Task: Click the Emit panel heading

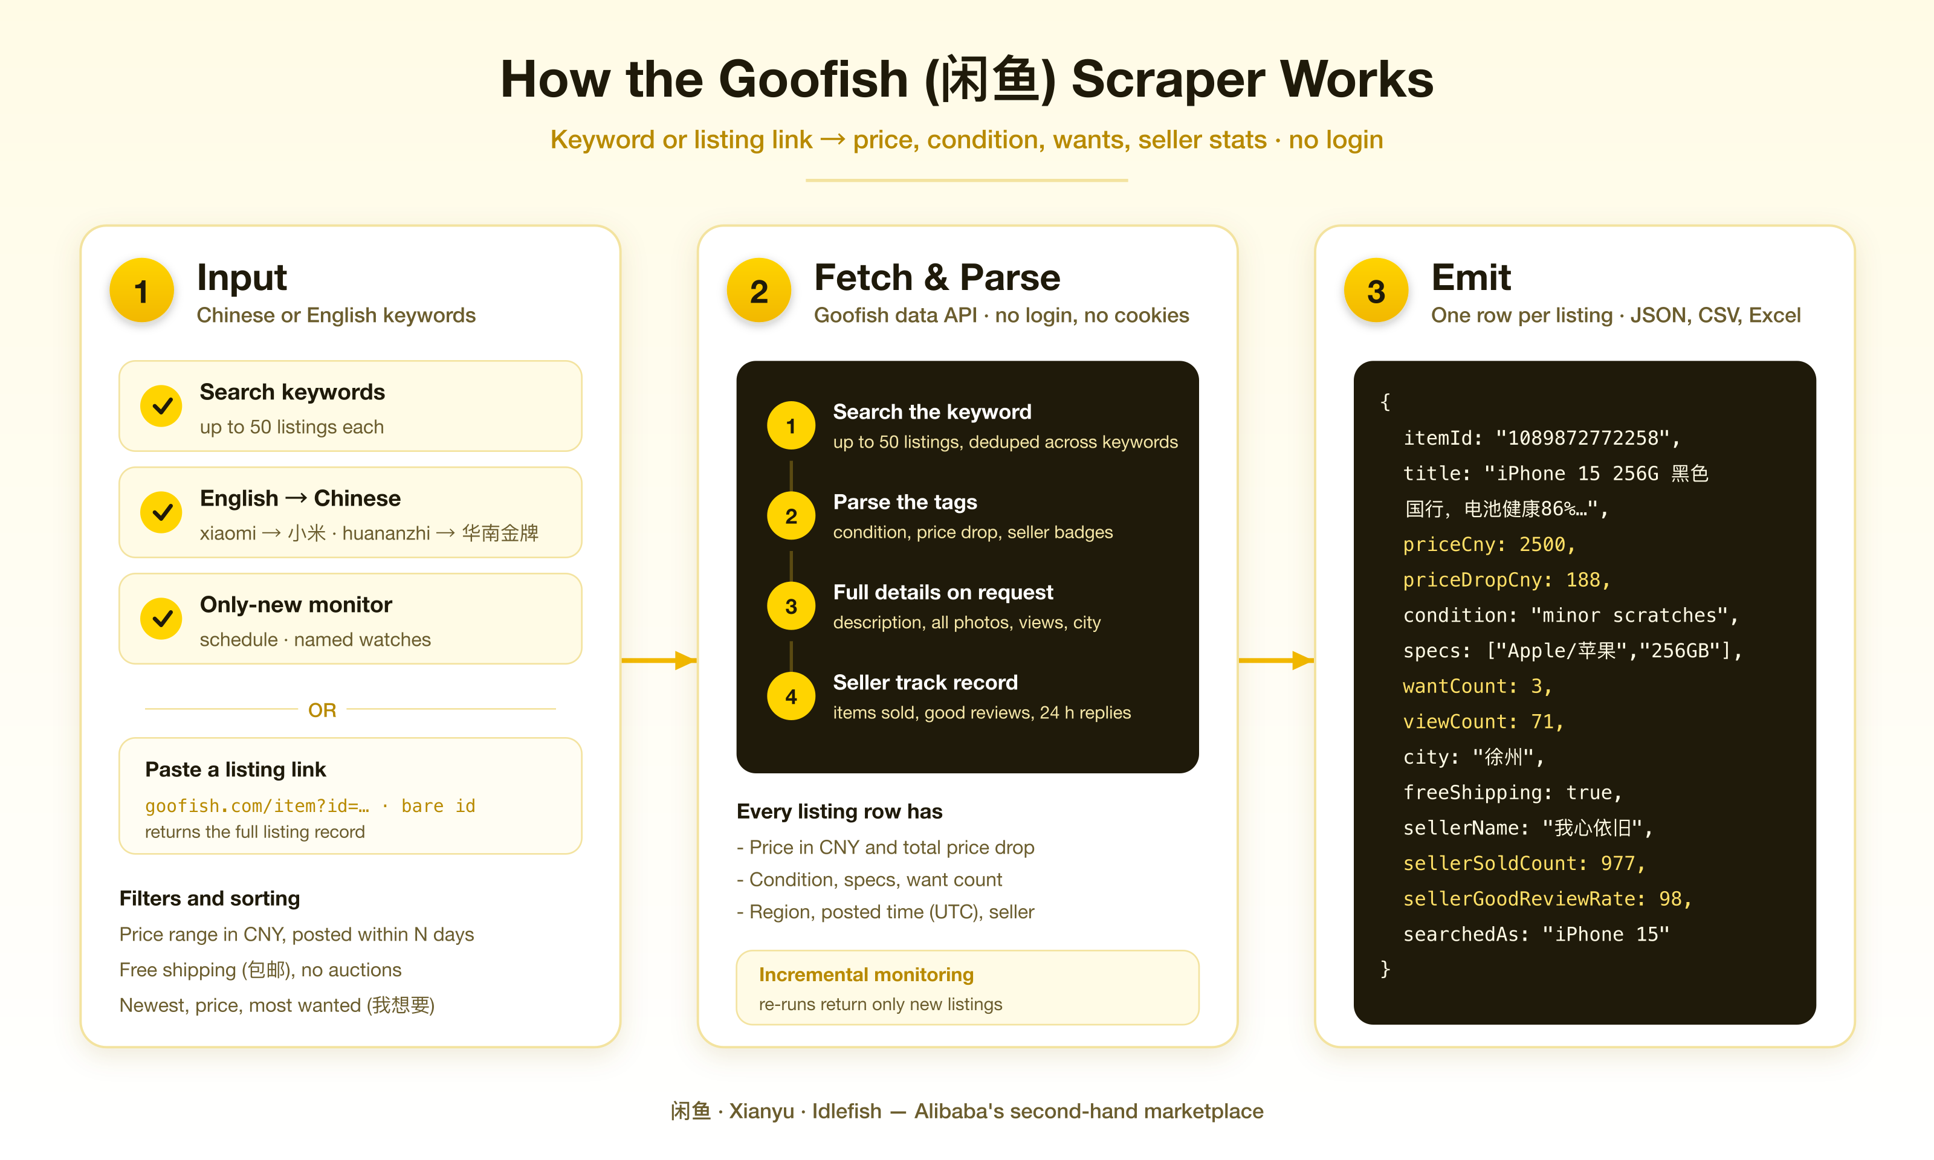Action: click(1470, 277)
